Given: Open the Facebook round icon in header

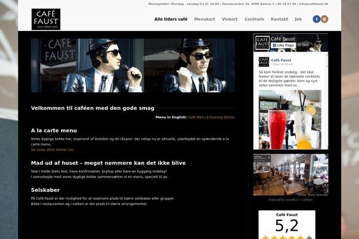Looking at the screenshot, I should point(317,19).
